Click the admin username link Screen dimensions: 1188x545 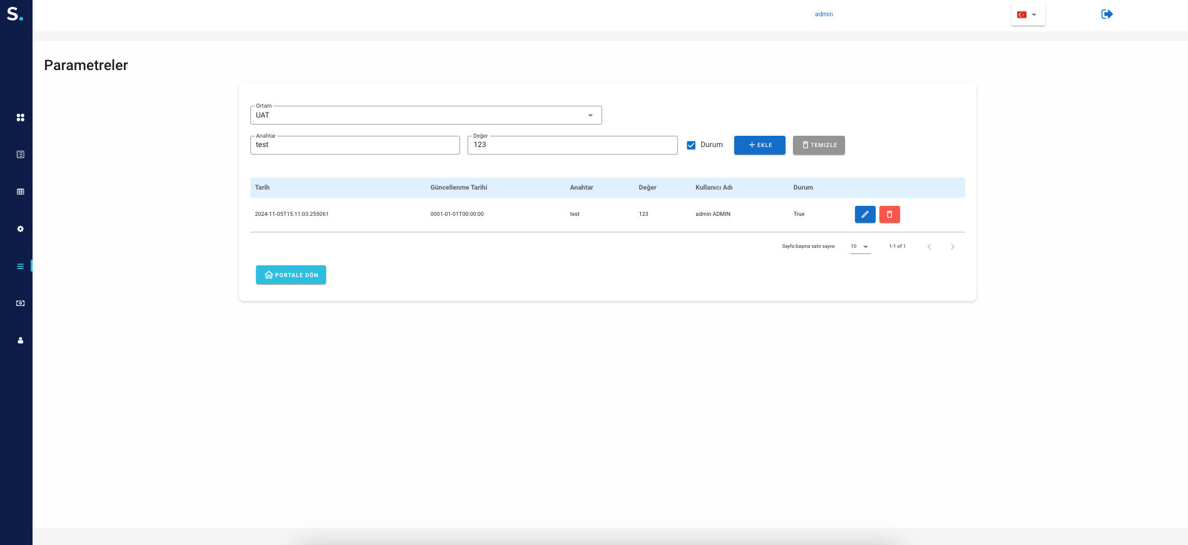click(824, 14)
